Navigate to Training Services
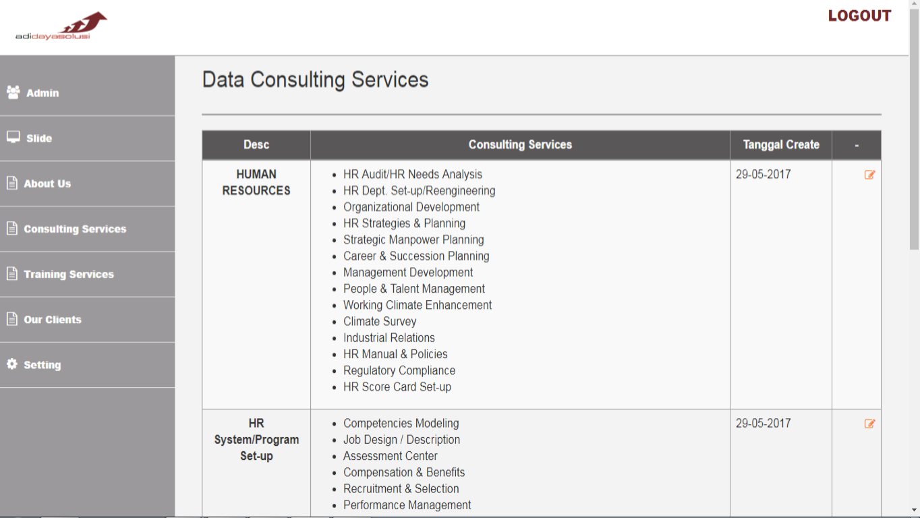The width and height of the screenshot is (920, 518). [x=69, y=275]
